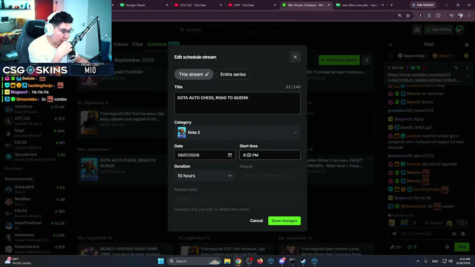Open the Schedule tab on the channel page
The height and width of the screenshot is (267, 475).
[157, 44]
